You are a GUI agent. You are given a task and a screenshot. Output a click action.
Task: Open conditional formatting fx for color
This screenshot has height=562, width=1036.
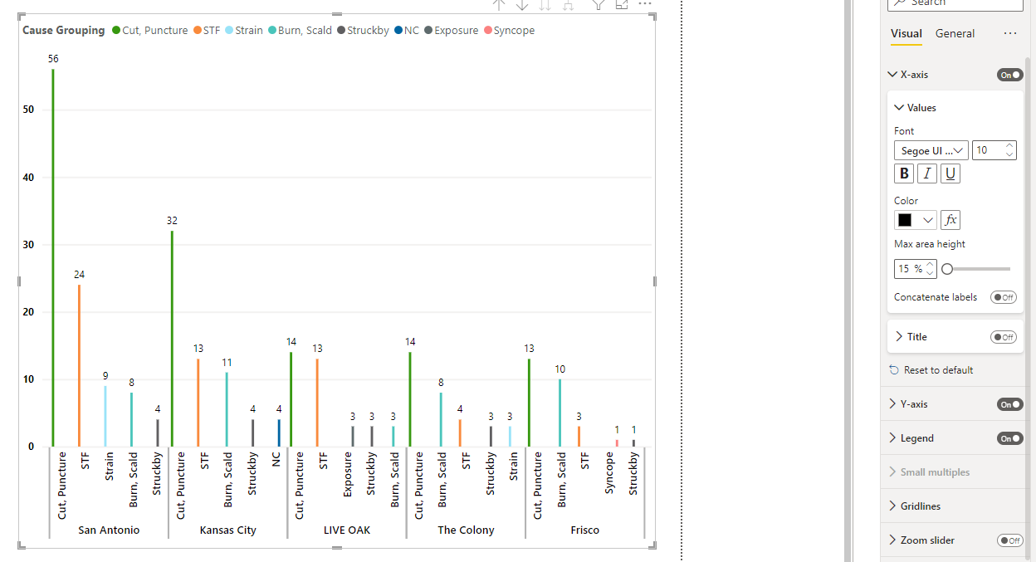pyautogui.click(x=950, y=220)
